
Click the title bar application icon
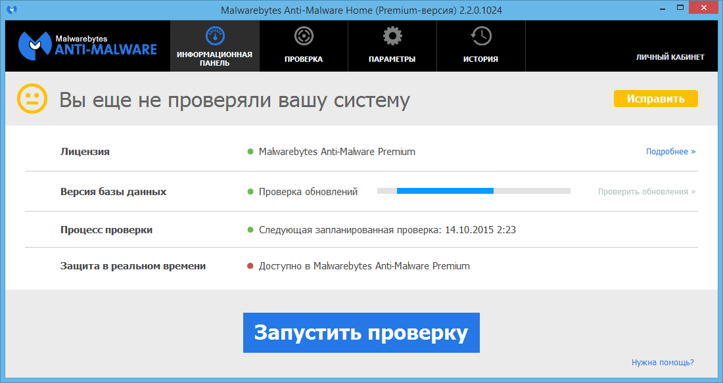tap(12, 9)
